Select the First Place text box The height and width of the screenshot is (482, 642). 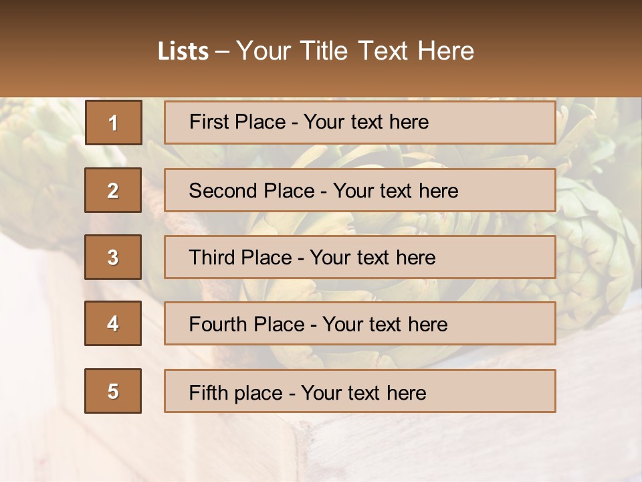coord(360,123)
